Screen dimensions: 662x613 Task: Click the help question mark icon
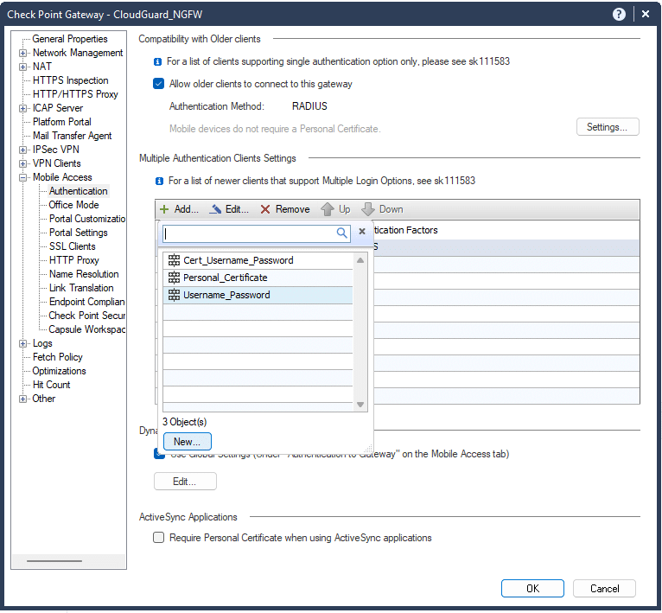619,15
